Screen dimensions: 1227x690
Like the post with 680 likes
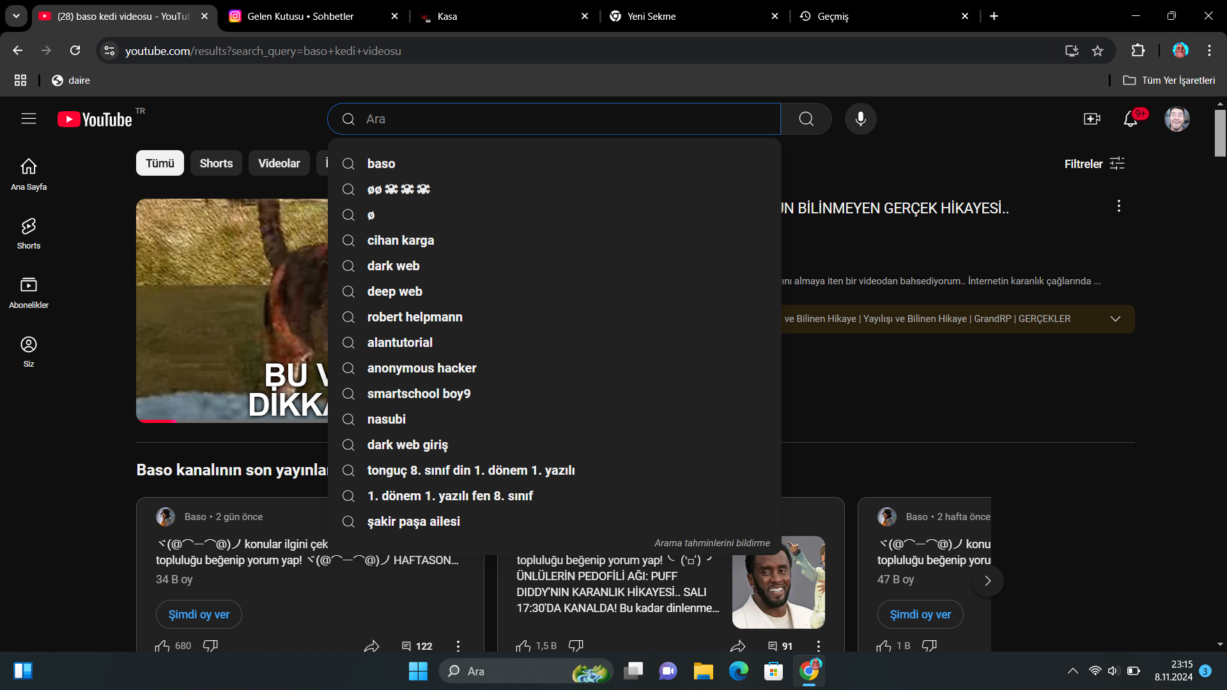click(162, 646)
